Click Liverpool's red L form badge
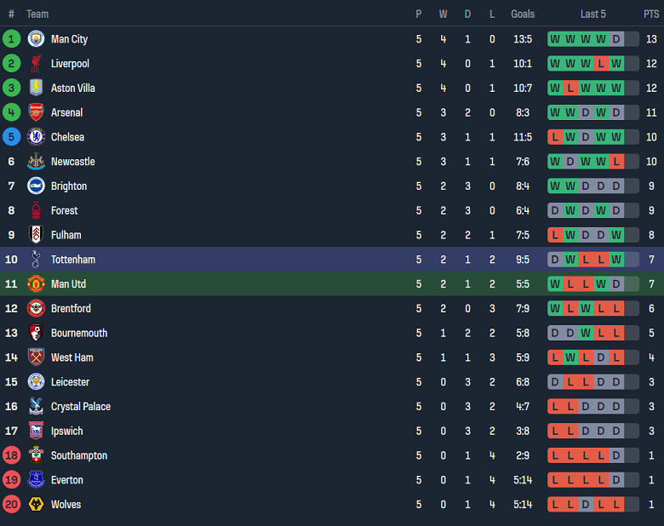The height and width of the screenshot is (526, 664). (x=601, y=64)
